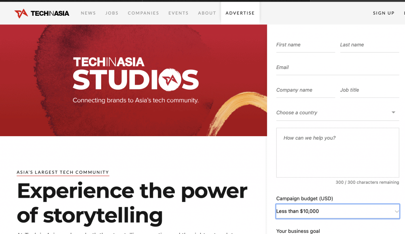The width and height of the screenshot is (405, 234).
Task: Open the Companies nav link
Action: [x=143, y=13]
